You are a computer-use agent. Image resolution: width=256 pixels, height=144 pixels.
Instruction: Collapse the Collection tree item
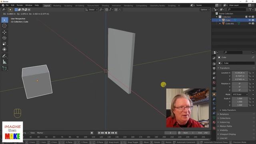pyautogui.click(x=217, y=17)
